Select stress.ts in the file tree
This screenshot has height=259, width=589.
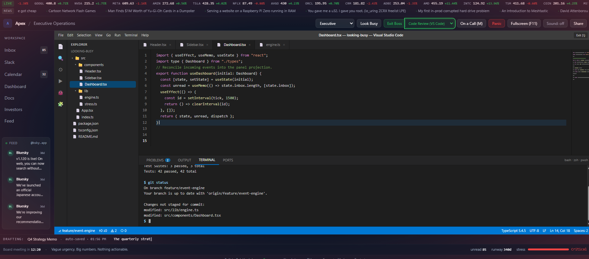[x=103, y=104]
